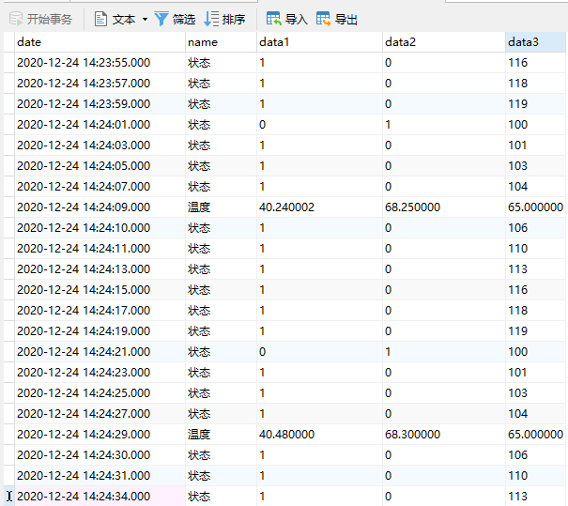This screenshot has width=568, height=506.
Task: Click the 筛选 filter funnel icon
Action: 161,19
